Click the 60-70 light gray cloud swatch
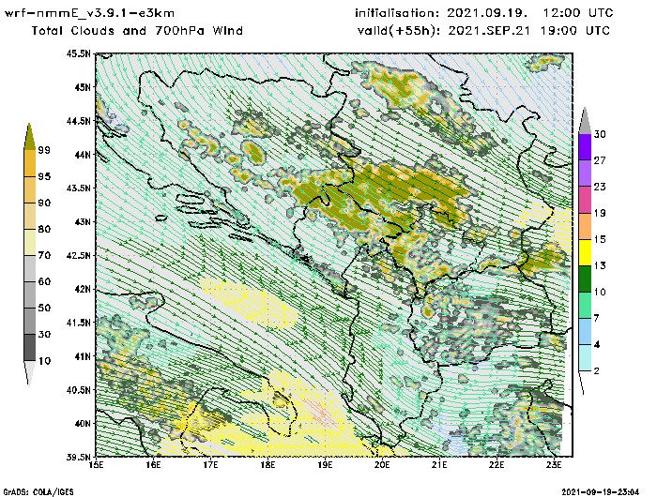This screenshot has width=657, height=497. click(x=30, y=269)
